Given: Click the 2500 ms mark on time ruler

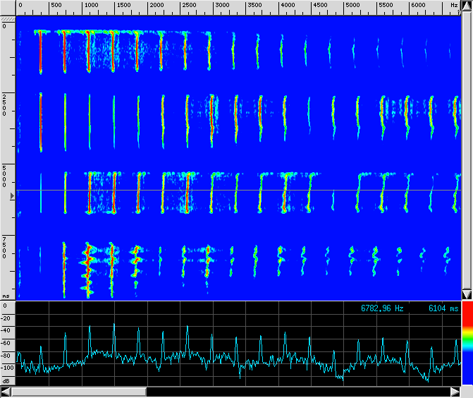Looking at the screenshot, I should pyautogui.click(x=5, y=103).
